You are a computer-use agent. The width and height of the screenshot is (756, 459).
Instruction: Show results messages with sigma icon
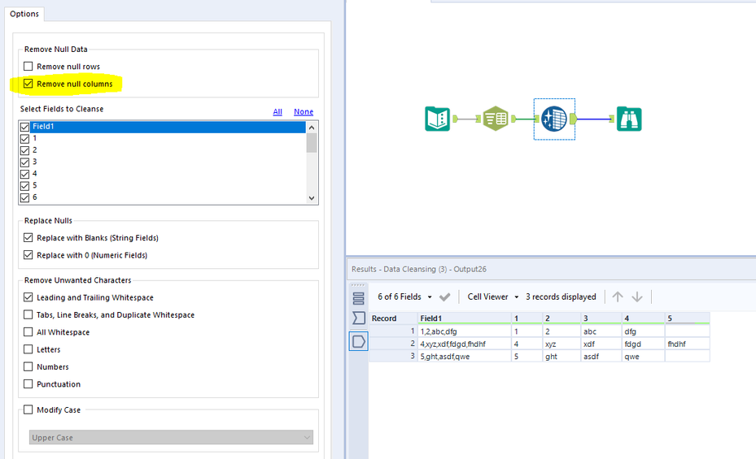(x=358, y=318)
